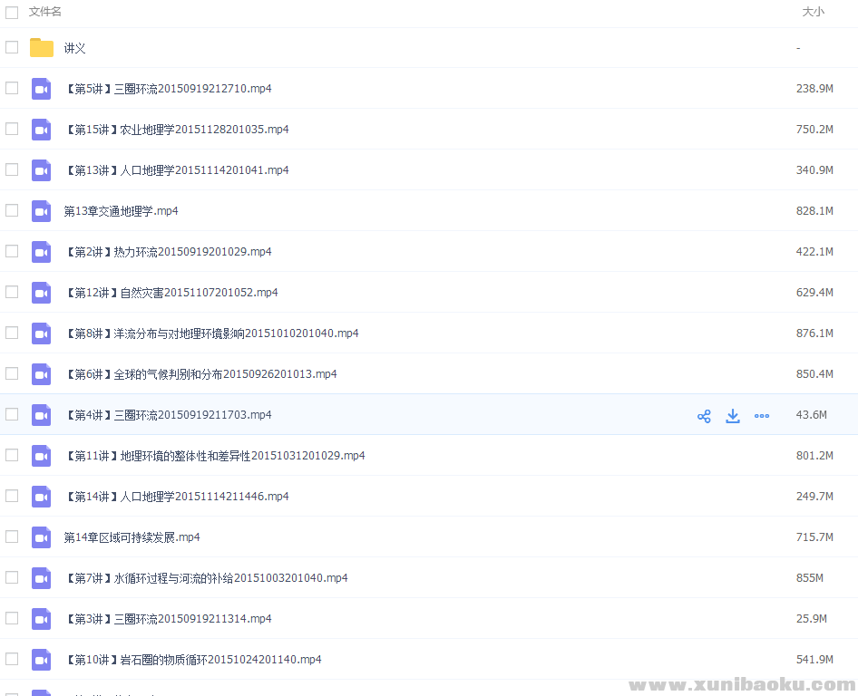
Task: Open the 第6讲 全球的气候判别和分布 file name
Action: point(201,374)
